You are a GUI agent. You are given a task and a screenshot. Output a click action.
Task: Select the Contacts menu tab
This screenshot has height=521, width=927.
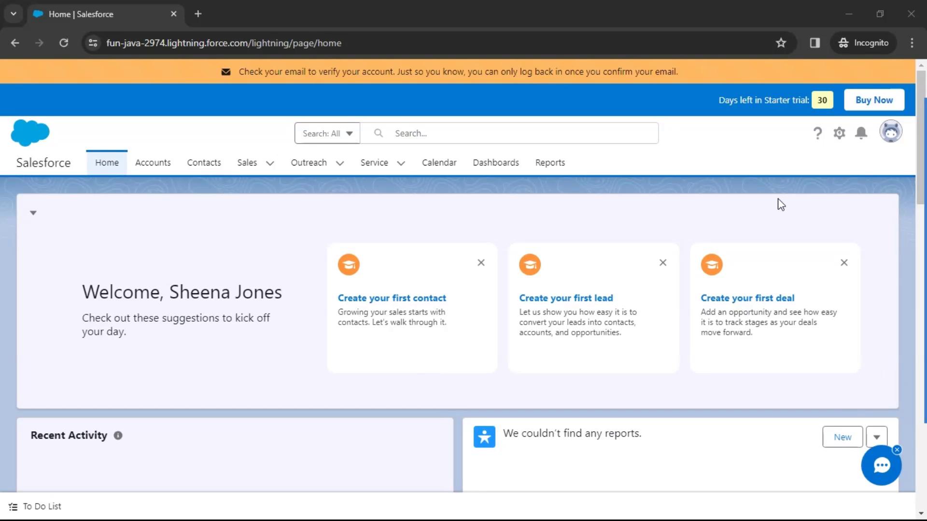(203, 162)
